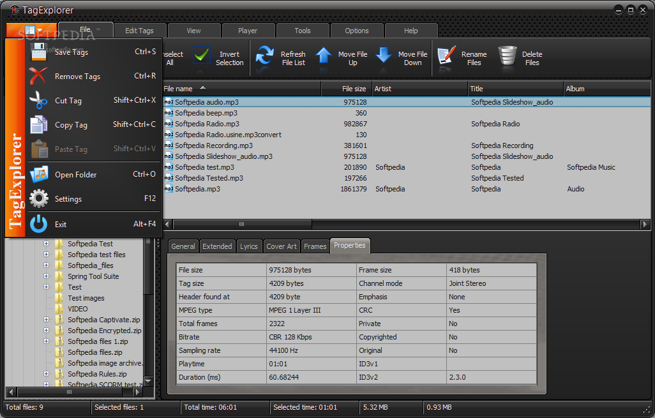The width and height of the screenshot is (655, 418).
Task: Click the blue power Exit icon
Action: 39,224
